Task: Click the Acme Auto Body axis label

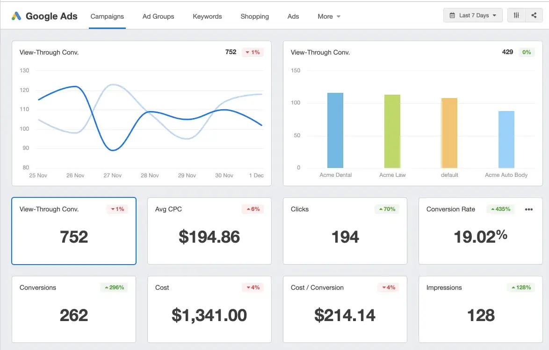Action: click(x=506, y=175)
